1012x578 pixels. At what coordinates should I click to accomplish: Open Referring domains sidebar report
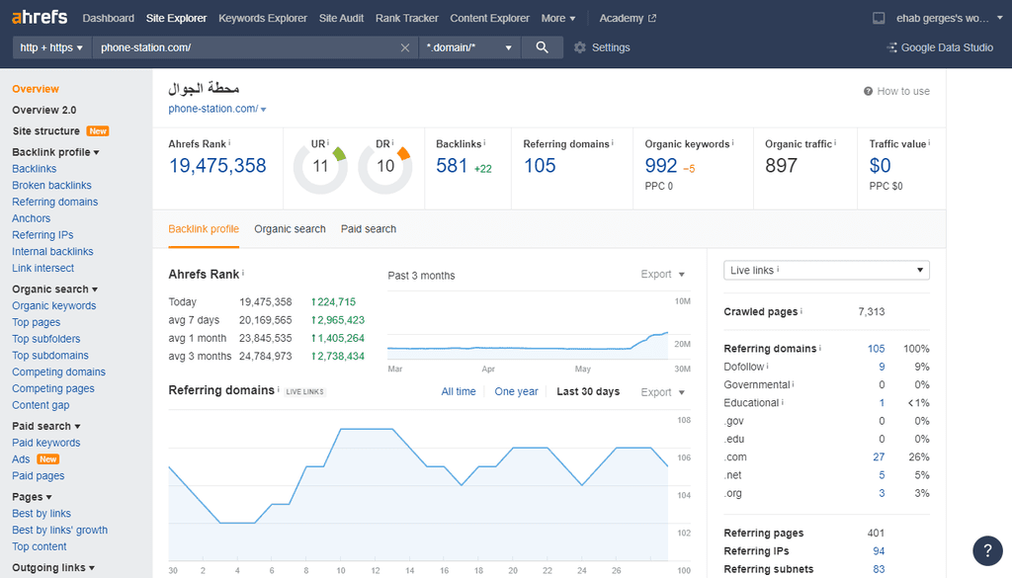tap(55, 202)
